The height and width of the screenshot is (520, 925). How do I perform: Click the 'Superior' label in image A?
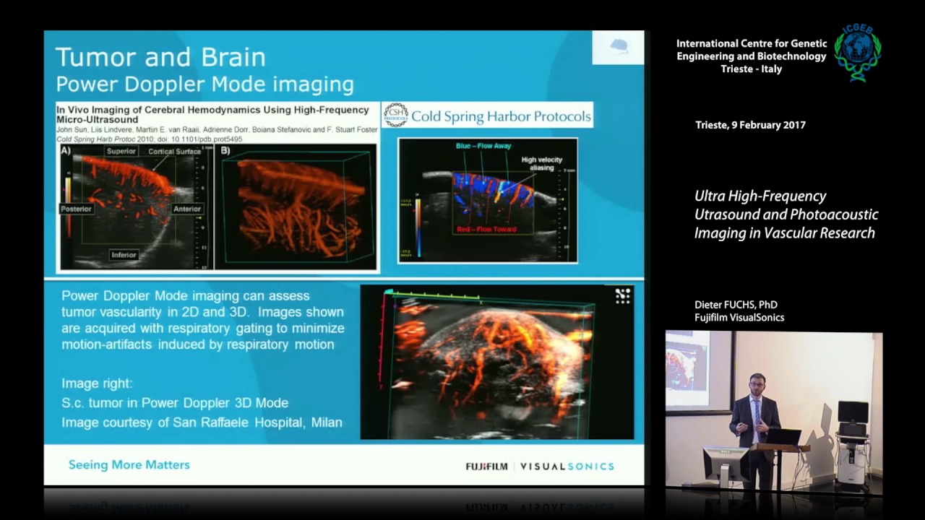(121, 151)
